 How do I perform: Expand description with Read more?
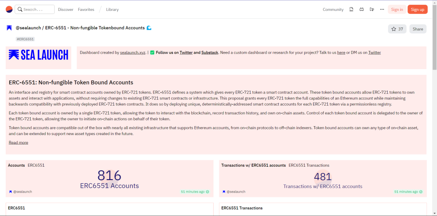click(x=18, y=142)
